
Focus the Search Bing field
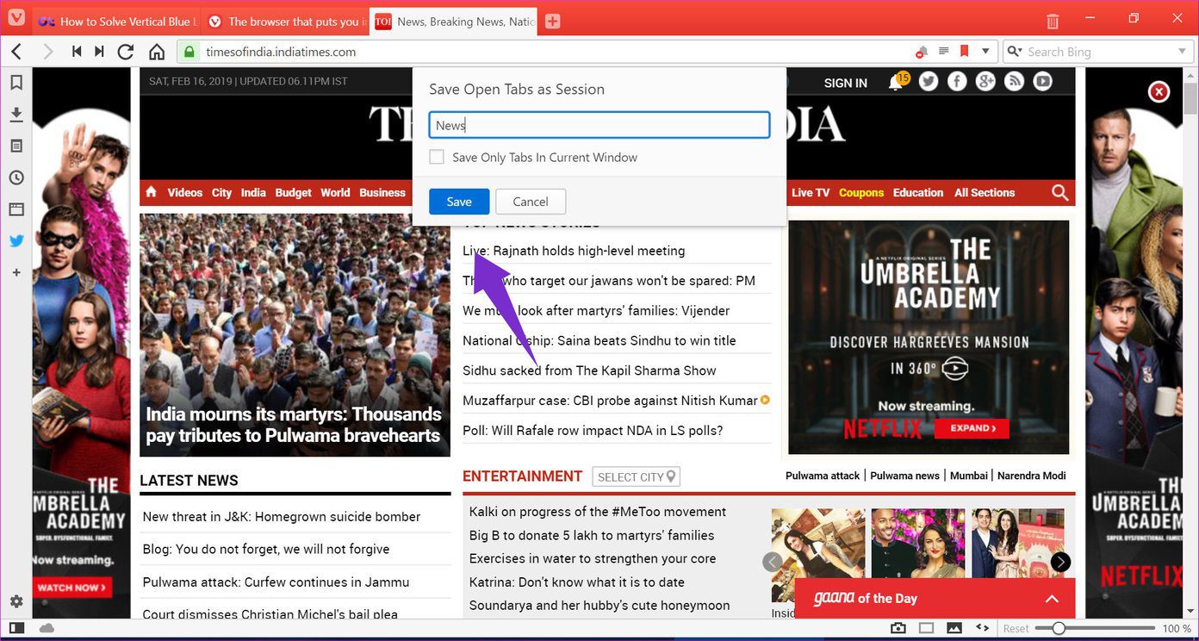coord(1099,52)
